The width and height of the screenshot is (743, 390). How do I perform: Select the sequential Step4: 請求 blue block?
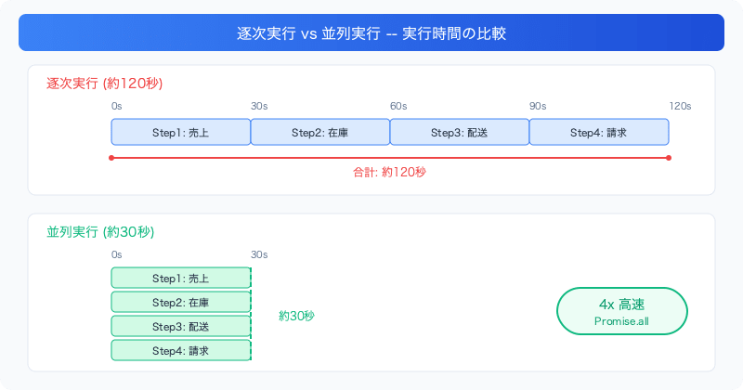point(598,132)
